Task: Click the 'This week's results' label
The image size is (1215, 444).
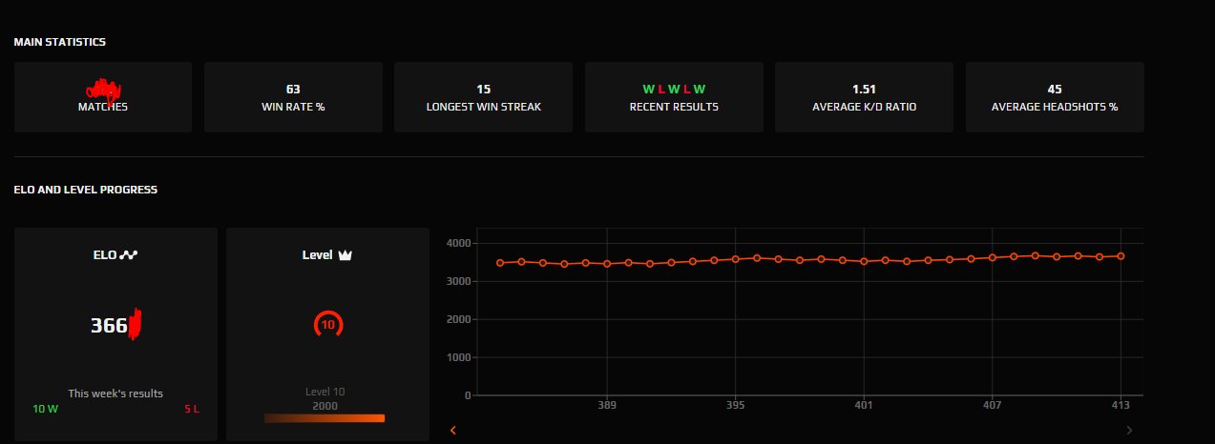Action: click(115, 394)
